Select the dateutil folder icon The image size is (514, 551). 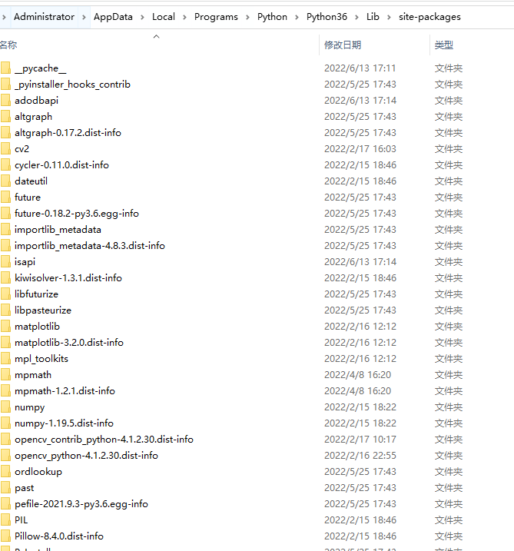[x=5, y=181]
